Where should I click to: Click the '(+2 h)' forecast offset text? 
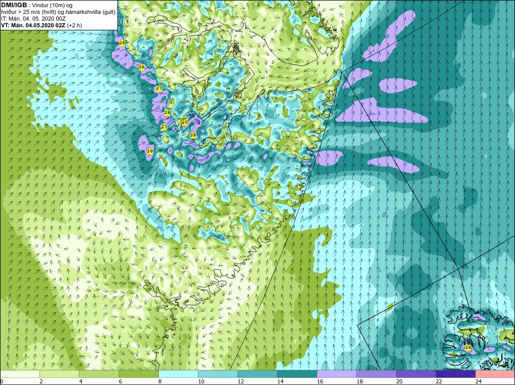[x=74, y=25]
